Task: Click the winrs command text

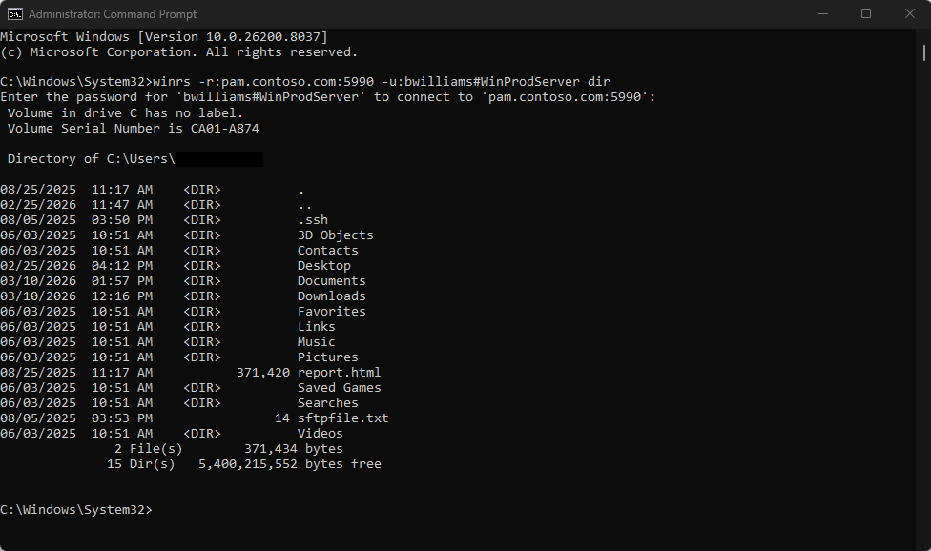Action: tap(382, 82)
